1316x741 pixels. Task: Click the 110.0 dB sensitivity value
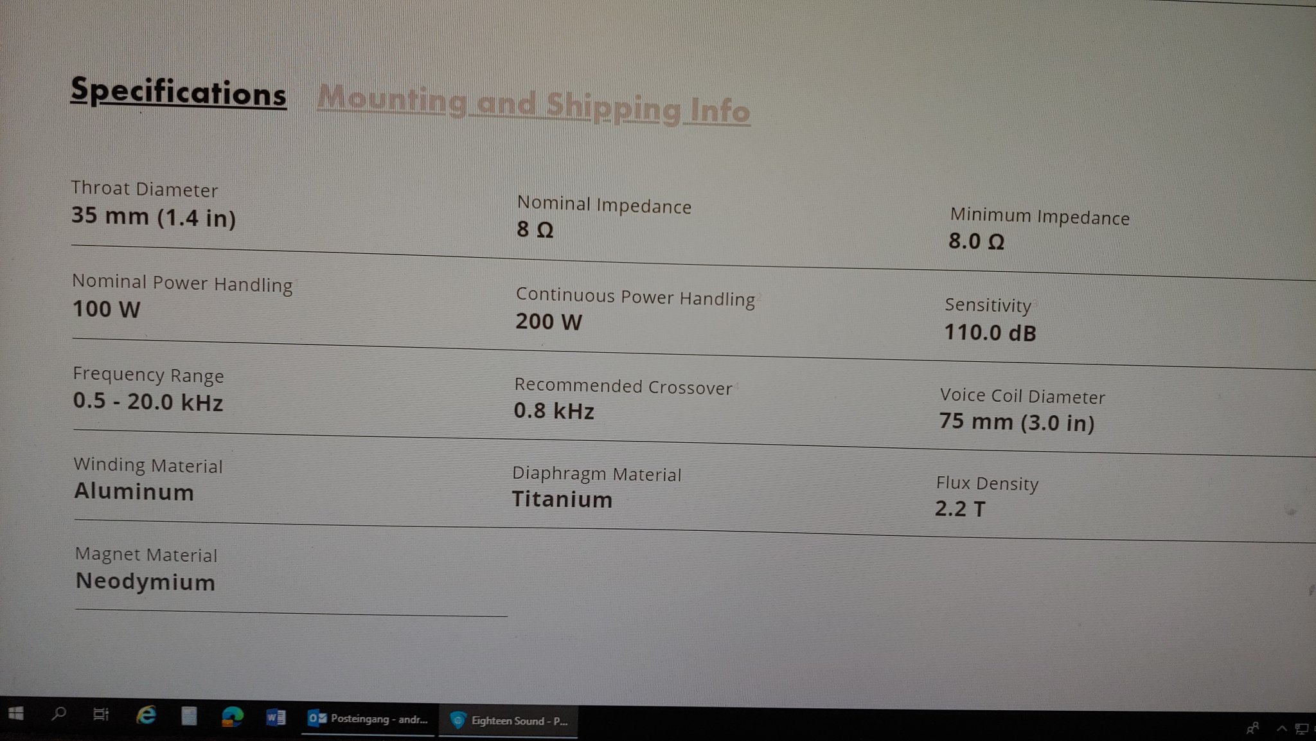[990, 332]
